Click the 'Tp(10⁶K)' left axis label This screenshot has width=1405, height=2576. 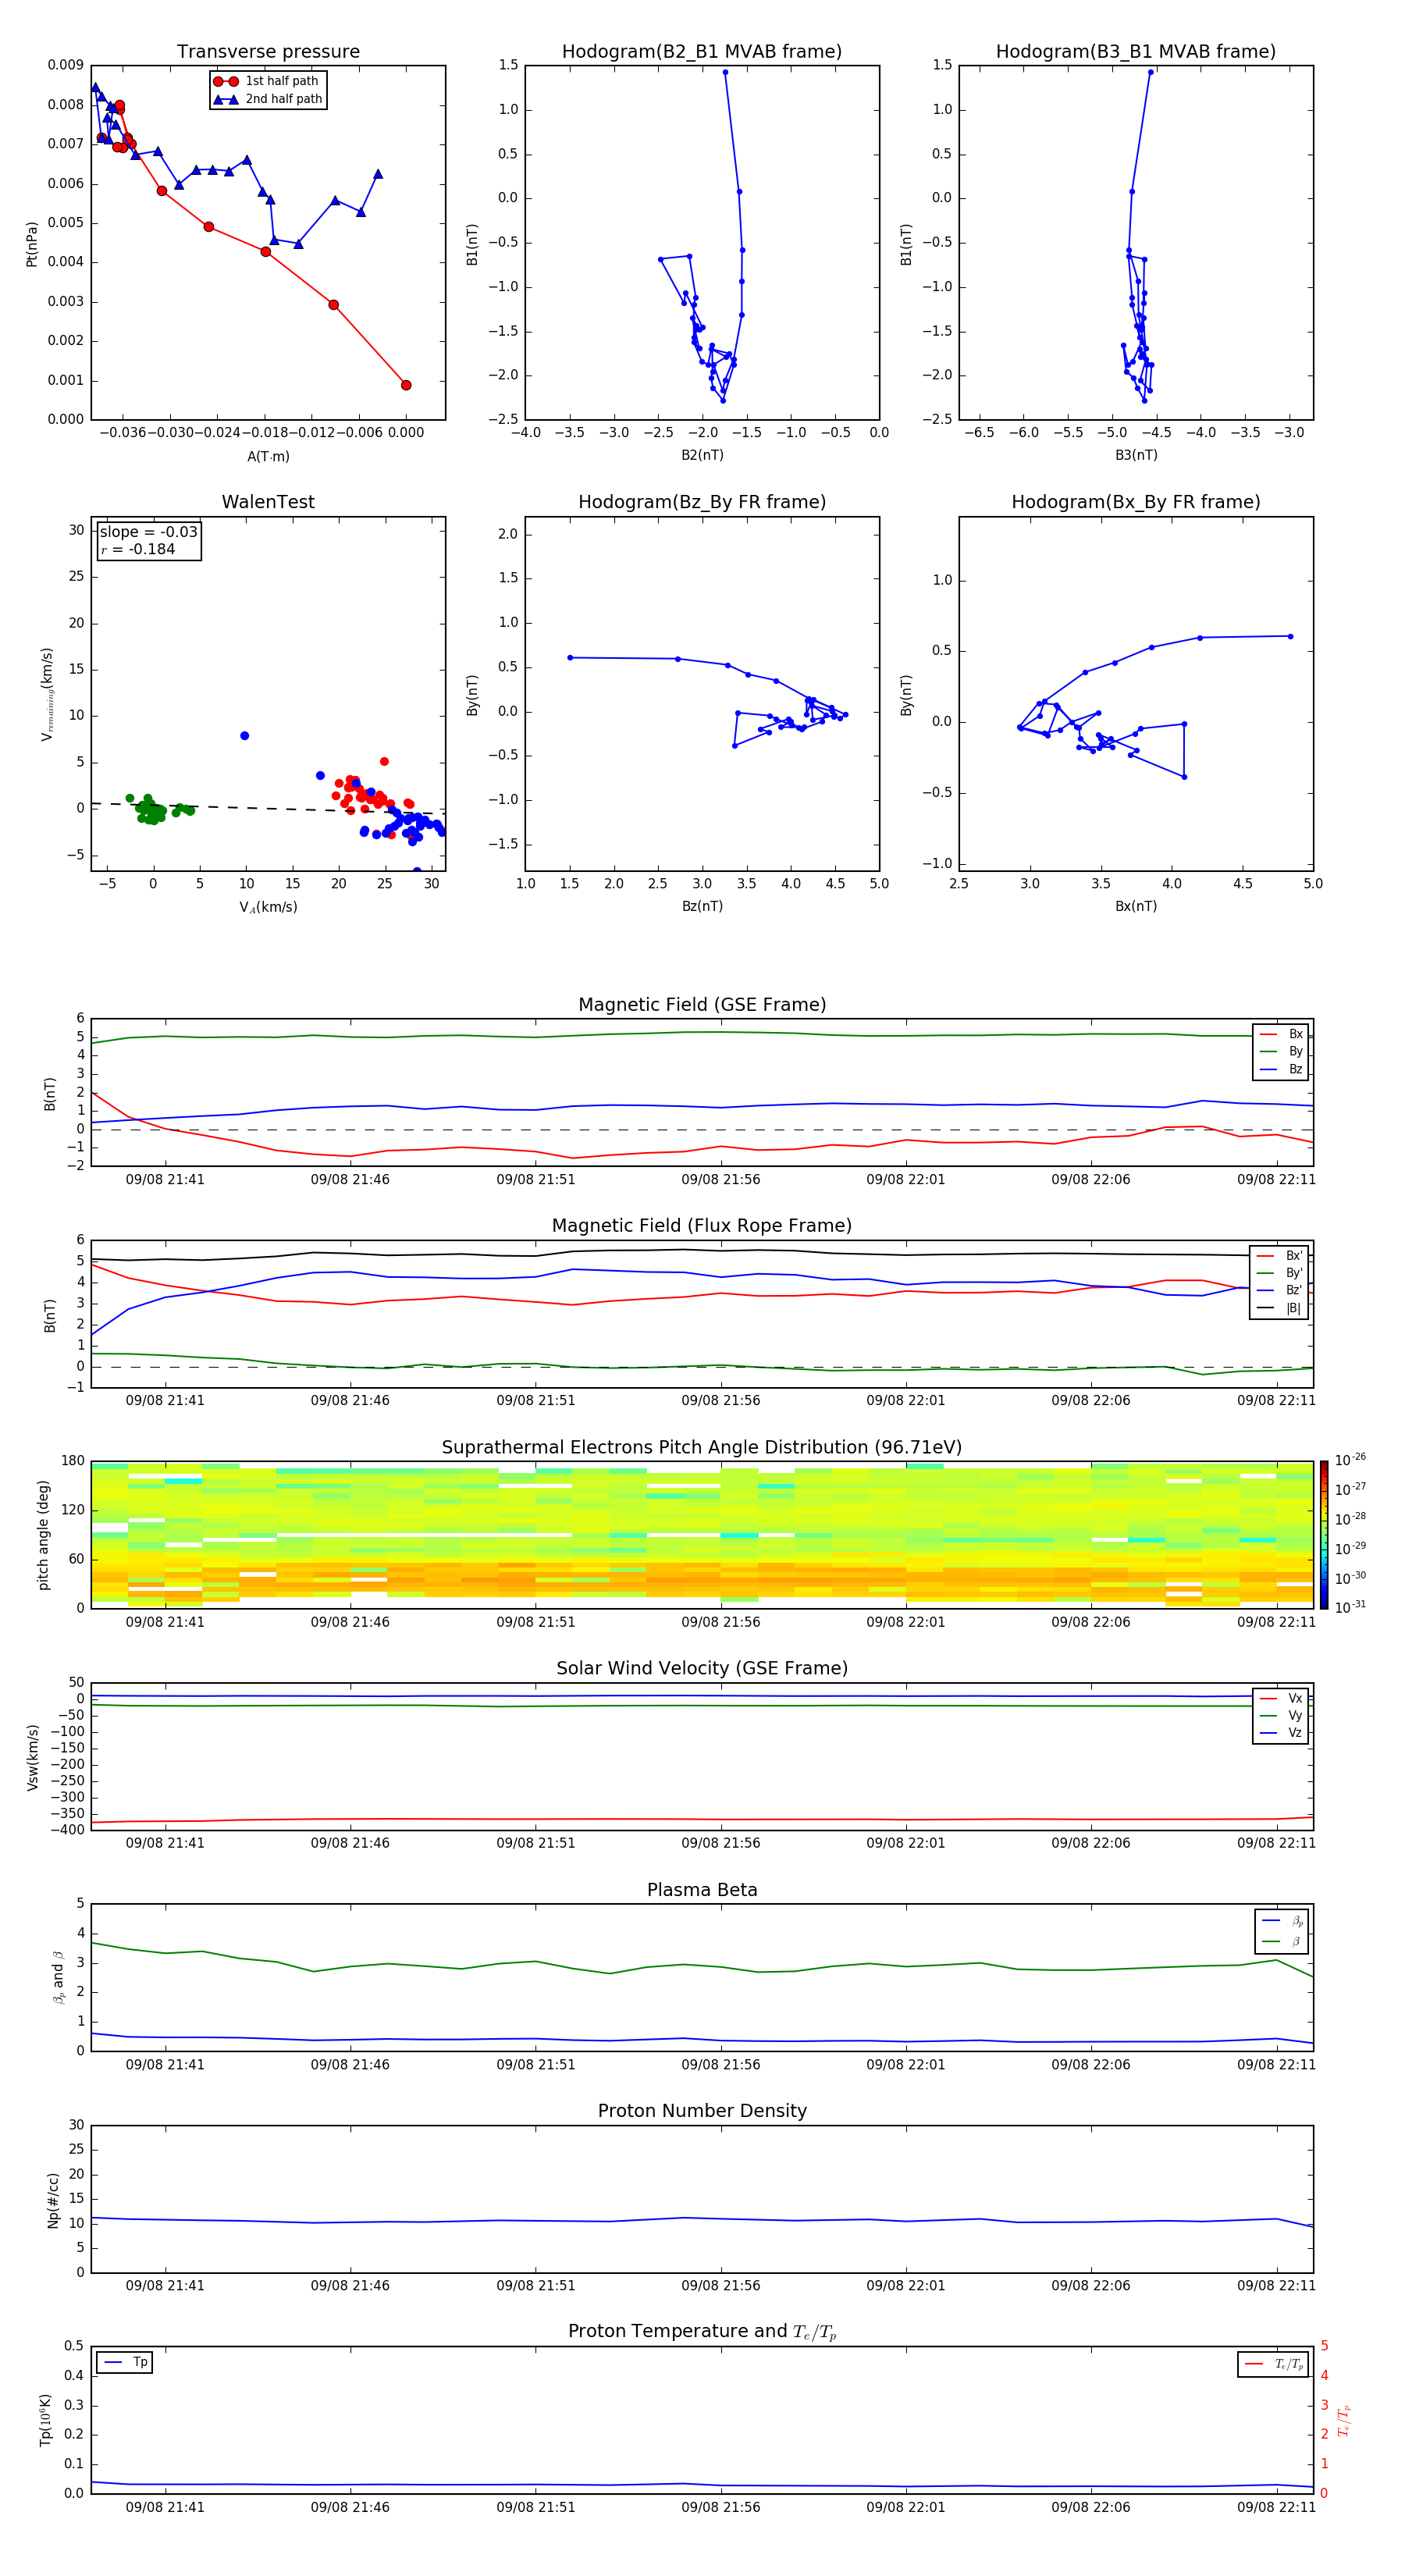pyautogui.click(x=45, y=2420)
